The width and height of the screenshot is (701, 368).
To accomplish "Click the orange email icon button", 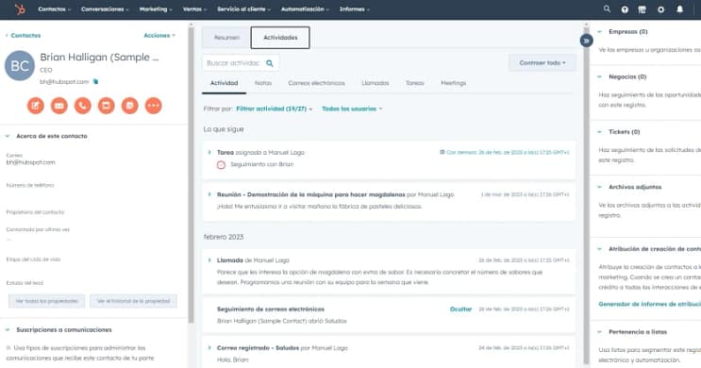I will coord(59,106).
